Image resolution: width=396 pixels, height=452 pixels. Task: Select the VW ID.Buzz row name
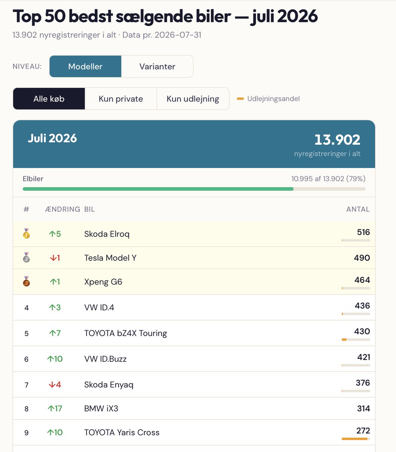pyautogui.click(x=105, y=359)
